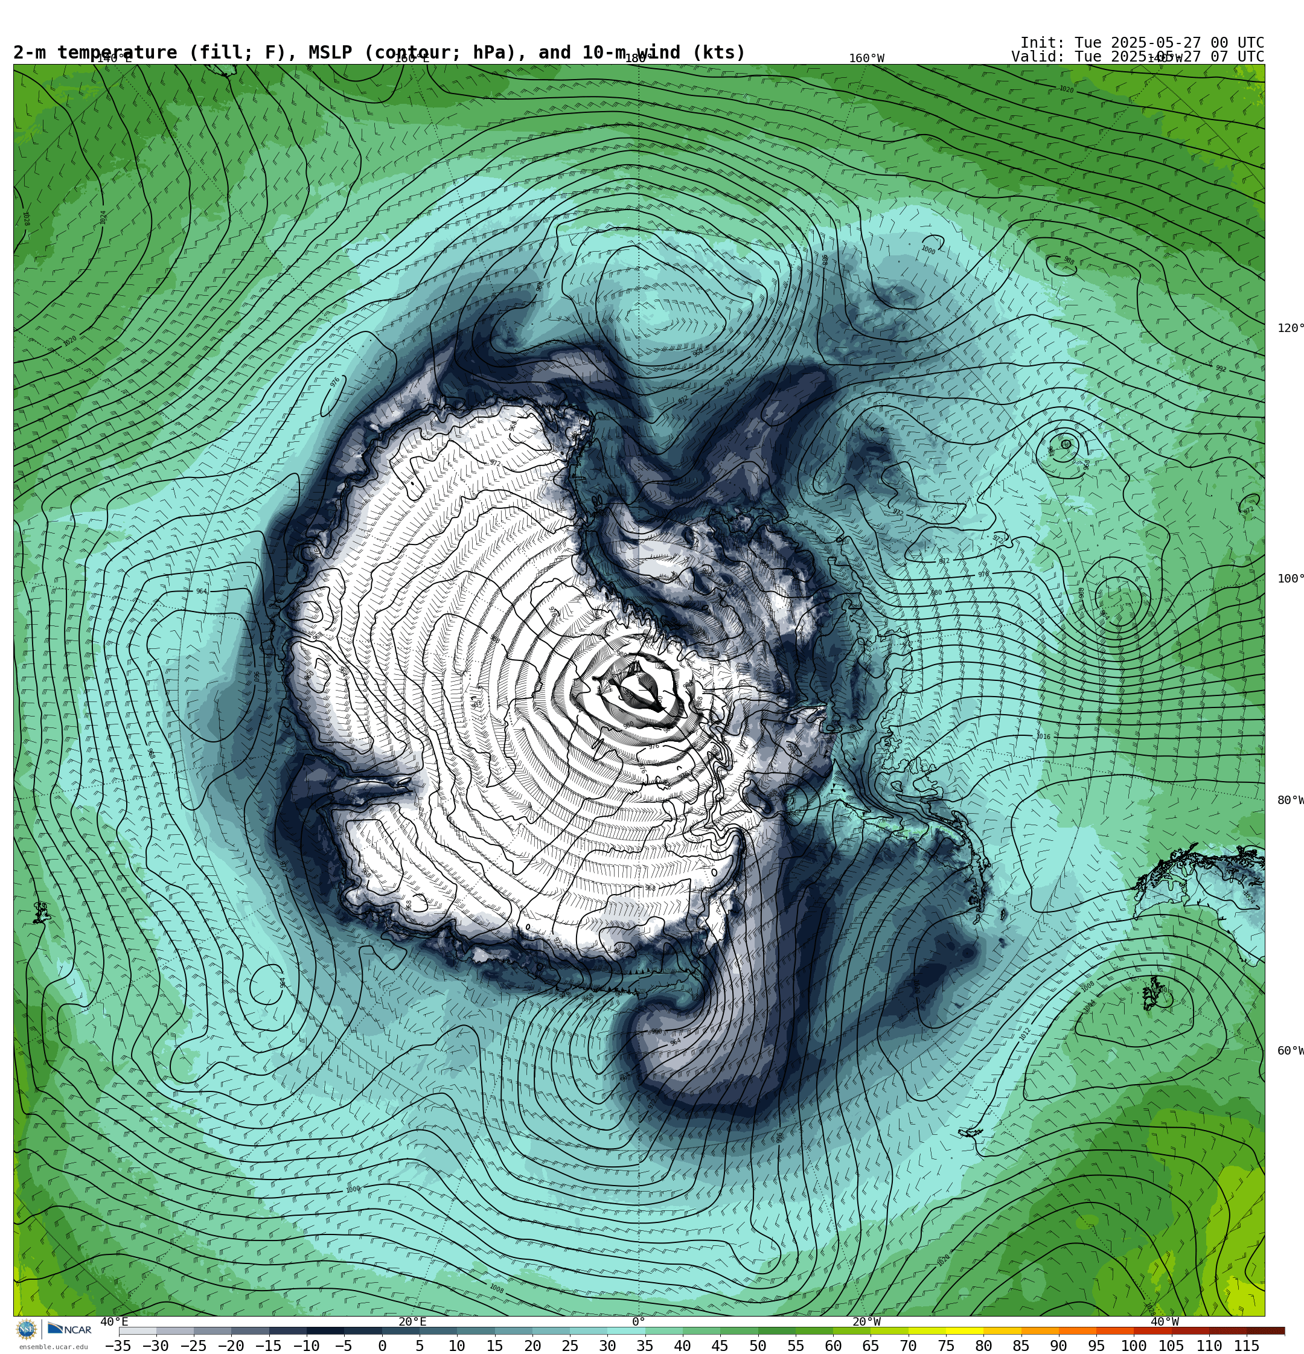This screenshot has height=1354, width=1304.
Task: Pick the yellow colorbar swatch between 75 and 80
Action: (965, 1330)
